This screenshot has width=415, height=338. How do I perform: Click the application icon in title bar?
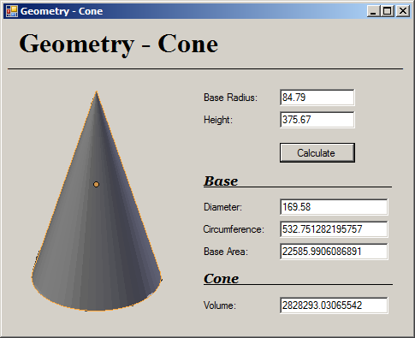click(x=12, y=11)
